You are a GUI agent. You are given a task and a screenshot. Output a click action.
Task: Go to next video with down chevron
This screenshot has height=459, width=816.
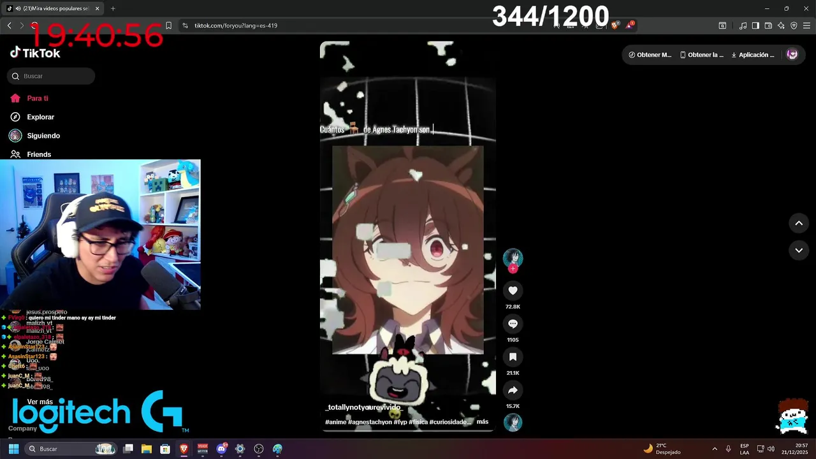(x=799, y=251)
